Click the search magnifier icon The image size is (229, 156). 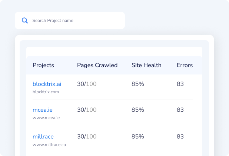[x=25, y=21]
